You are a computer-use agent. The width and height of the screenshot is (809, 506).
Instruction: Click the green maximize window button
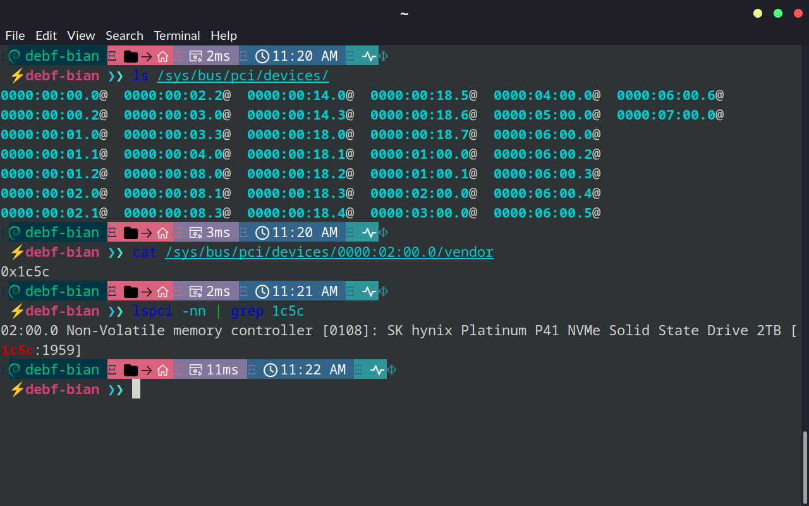coord(778,13)
